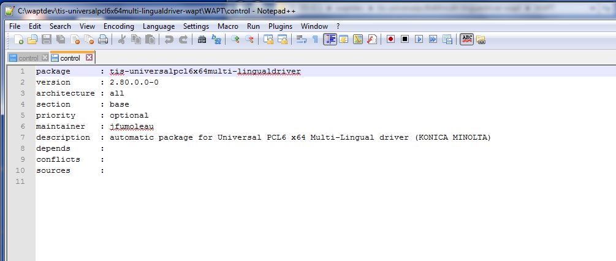This screenshot has height=261, width=616.
Task: Click the Undo arrow icon
Action: tap(169, 39)
